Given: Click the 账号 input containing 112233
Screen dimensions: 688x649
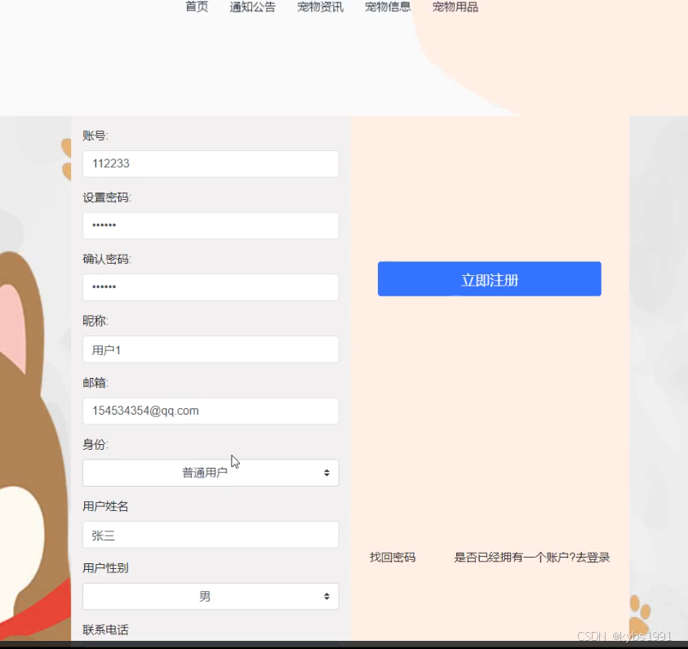Looking at the screenshot, I should (211, 163).
